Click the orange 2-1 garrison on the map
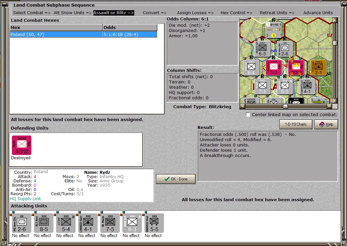This screenshot has width=347, height=246. click(318, 68)
